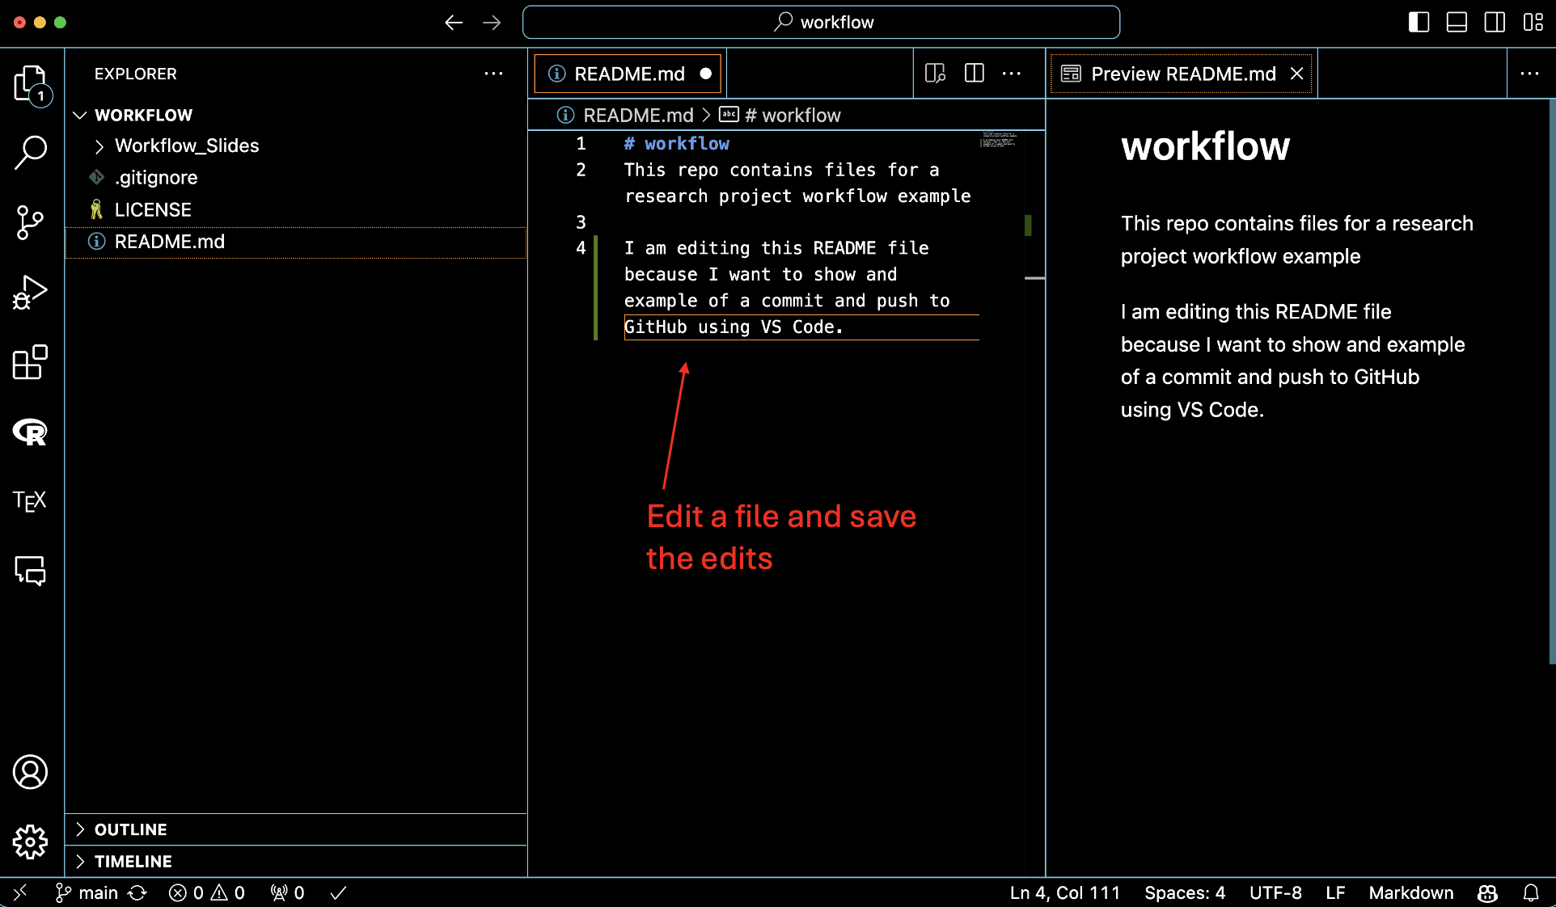Change end of line sequence LF
The image size is (1556, 907).
pos(1335,892)
